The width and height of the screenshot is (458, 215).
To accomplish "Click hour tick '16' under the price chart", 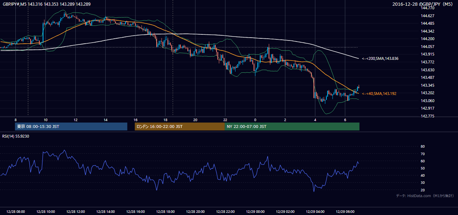I will 135,120.
